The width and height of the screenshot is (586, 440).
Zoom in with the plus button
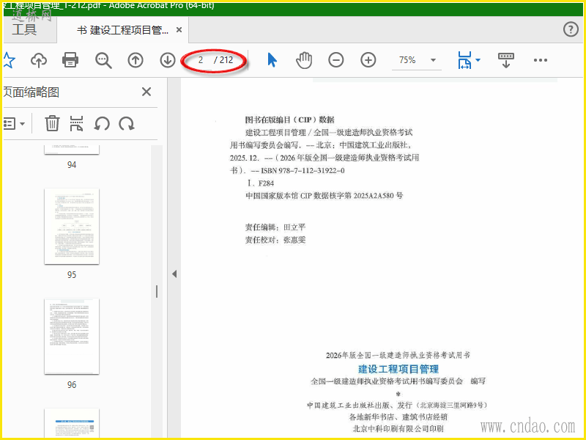click(368, 60)
